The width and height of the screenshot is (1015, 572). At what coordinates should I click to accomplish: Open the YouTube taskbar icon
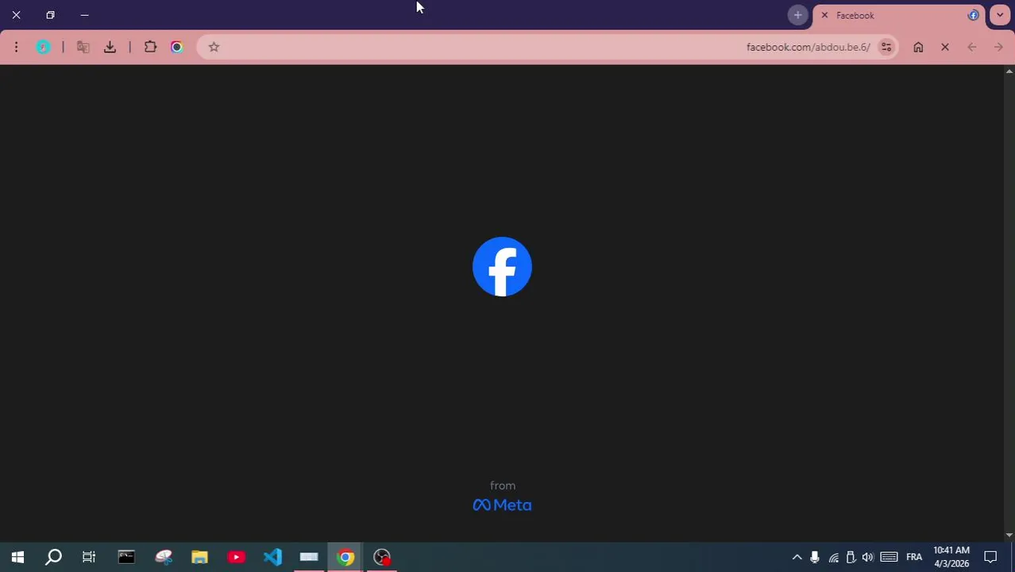236,557
